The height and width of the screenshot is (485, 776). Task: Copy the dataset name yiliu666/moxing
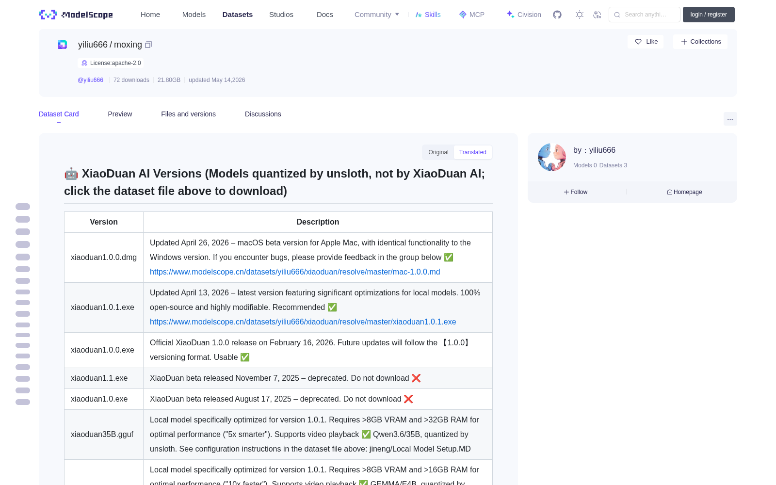tap(148, 45)
